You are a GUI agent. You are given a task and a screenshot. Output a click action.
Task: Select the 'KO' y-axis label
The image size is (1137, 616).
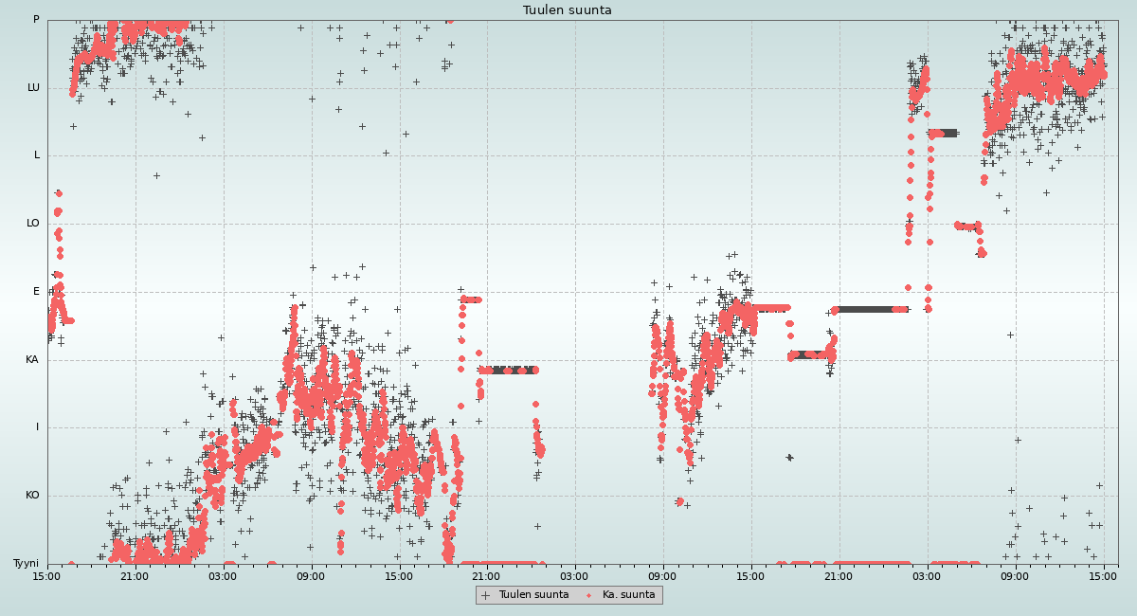32,496
